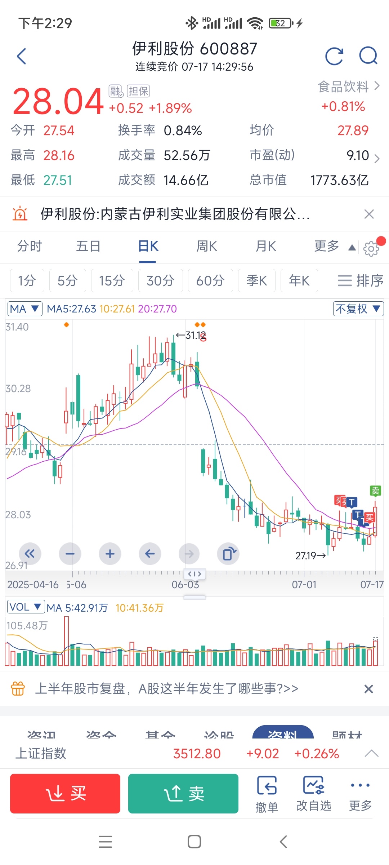Tap the red 买 marker near 07-17
The image size is (389, 865).
pos(370,518)
